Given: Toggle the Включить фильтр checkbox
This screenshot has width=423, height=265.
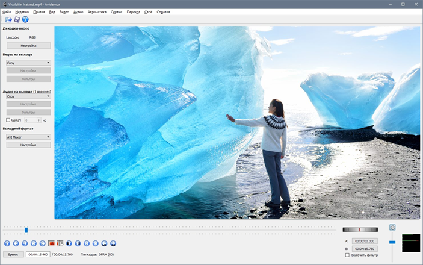Looking at the screenshot, I should 347,255.
